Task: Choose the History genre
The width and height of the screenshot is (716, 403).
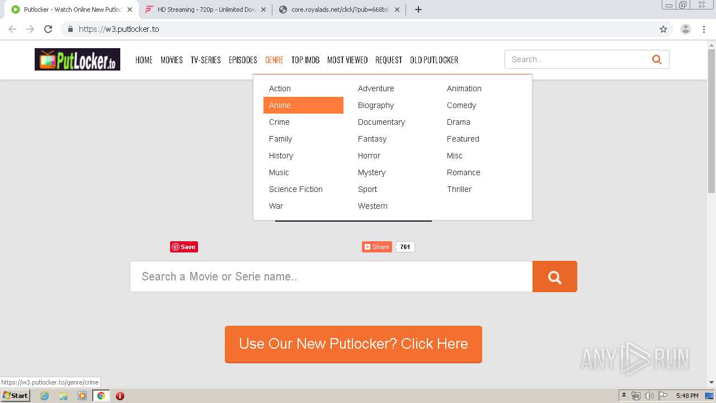Action: 281,156
